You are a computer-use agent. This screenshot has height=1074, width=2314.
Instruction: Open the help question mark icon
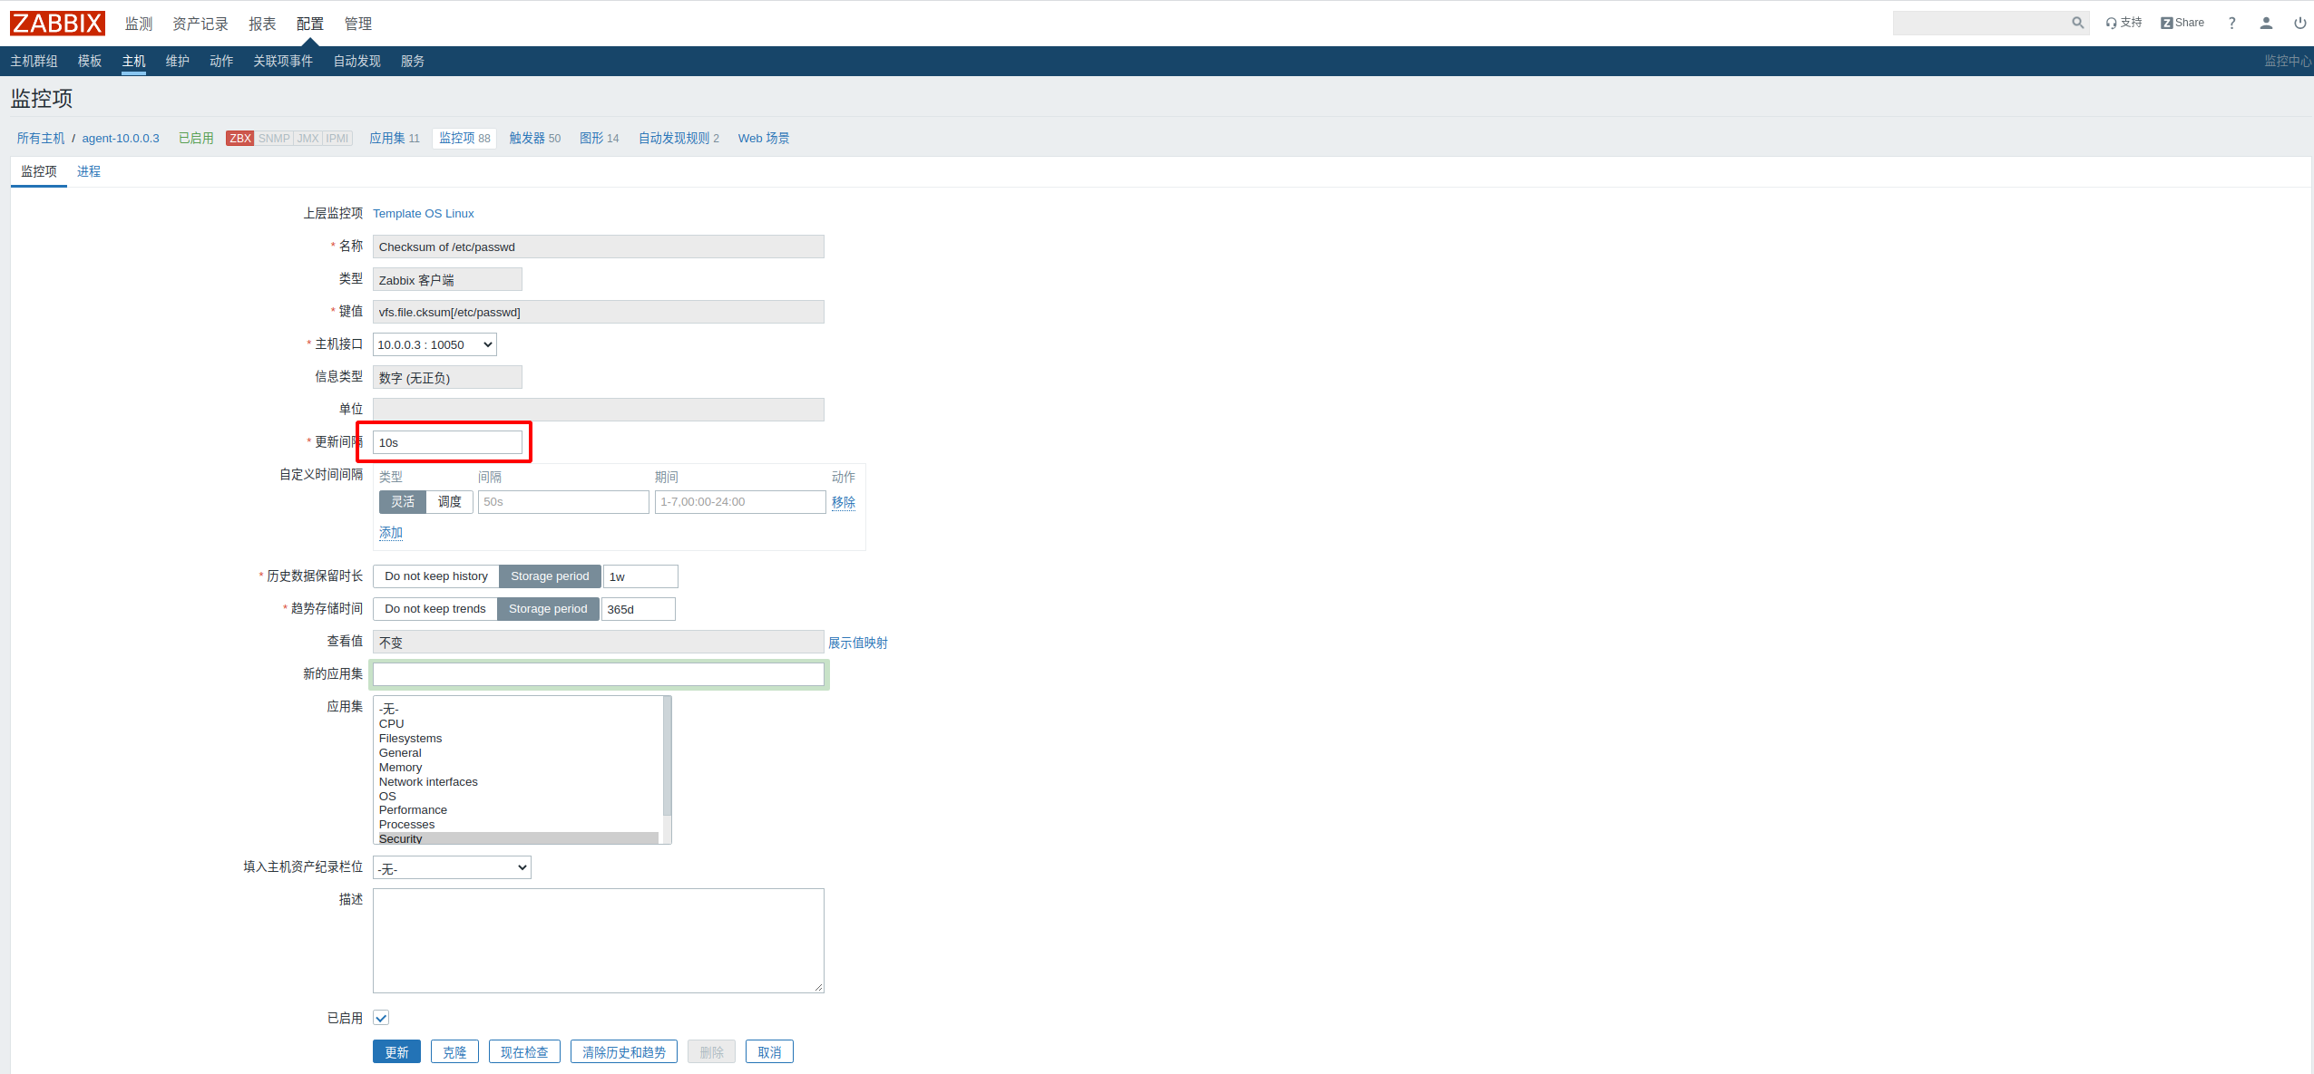(x=2231, y=23)
